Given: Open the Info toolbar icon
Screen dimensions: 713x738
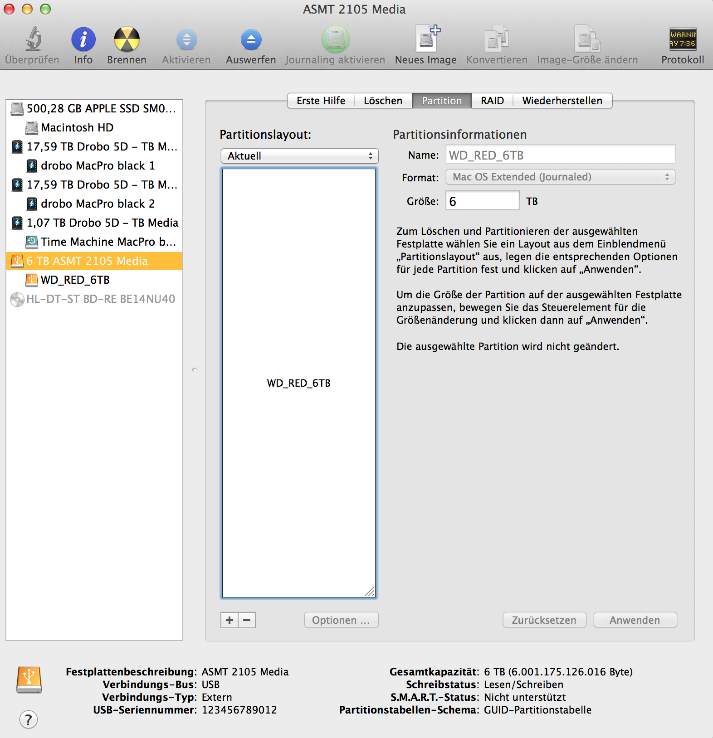Looking at the screenshot, I should [83, 39].
